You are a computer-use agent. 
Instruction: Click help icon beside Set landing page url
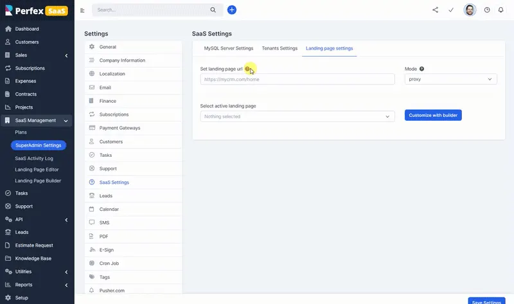point(247,69)
